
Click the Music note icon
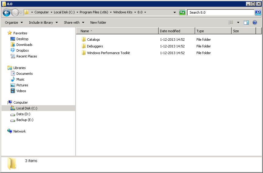click(13, 79)
